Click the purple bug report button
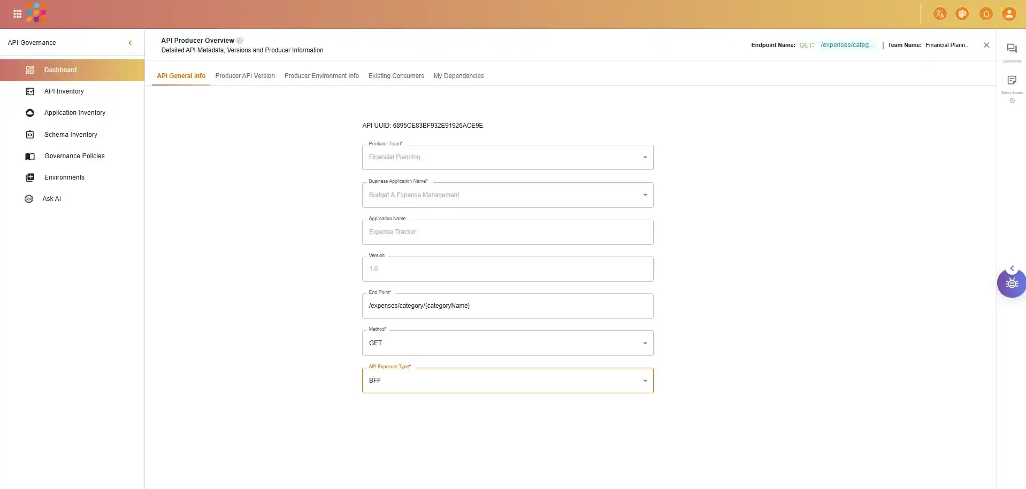 click(x=1012, y=283)
